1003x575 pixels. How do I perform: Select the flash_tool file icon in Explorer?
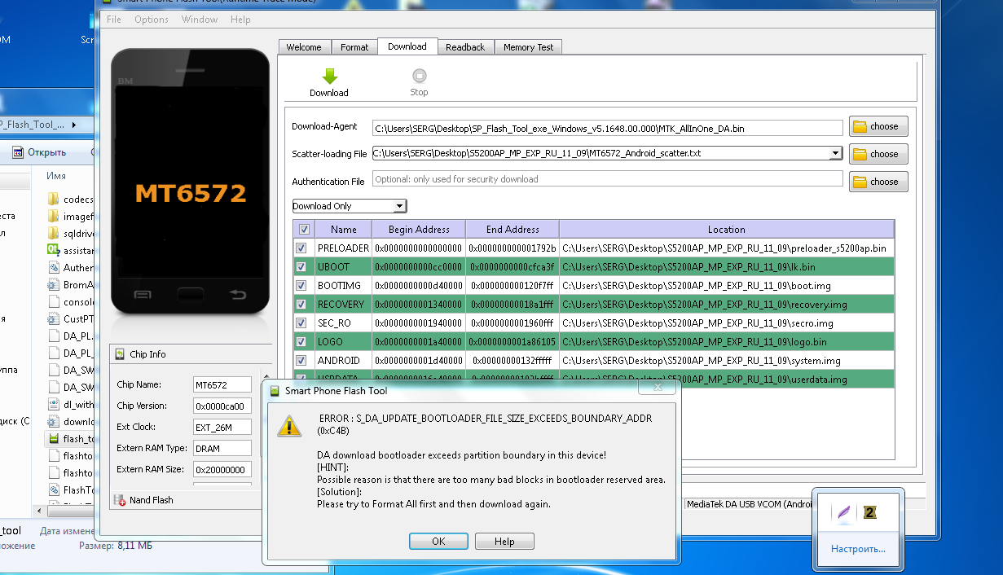pyautogui.click(x=53, y=439)
